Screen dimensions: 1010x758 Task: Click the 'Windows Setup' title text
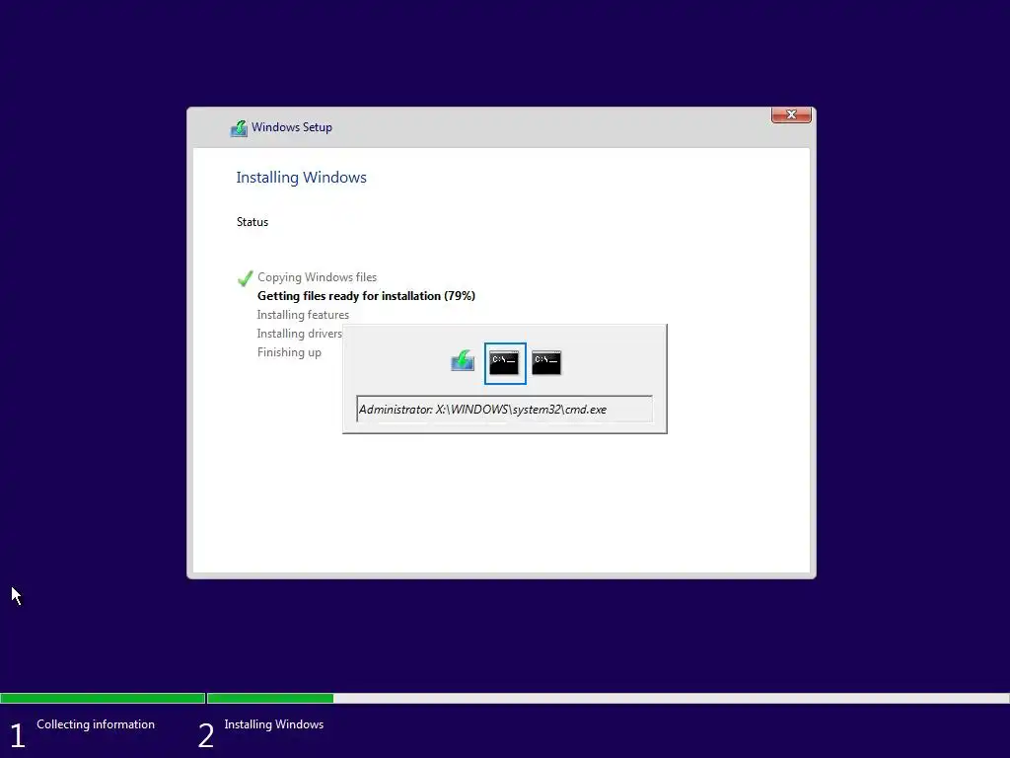292,127
